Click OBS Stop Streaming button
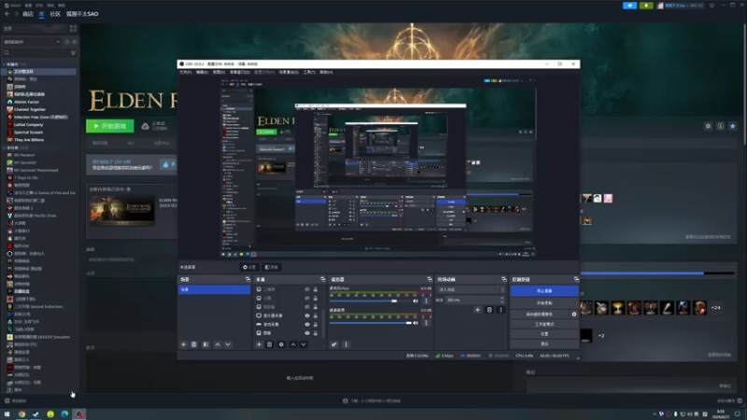The height and width of the screenshot is (420, 747). 544,291
